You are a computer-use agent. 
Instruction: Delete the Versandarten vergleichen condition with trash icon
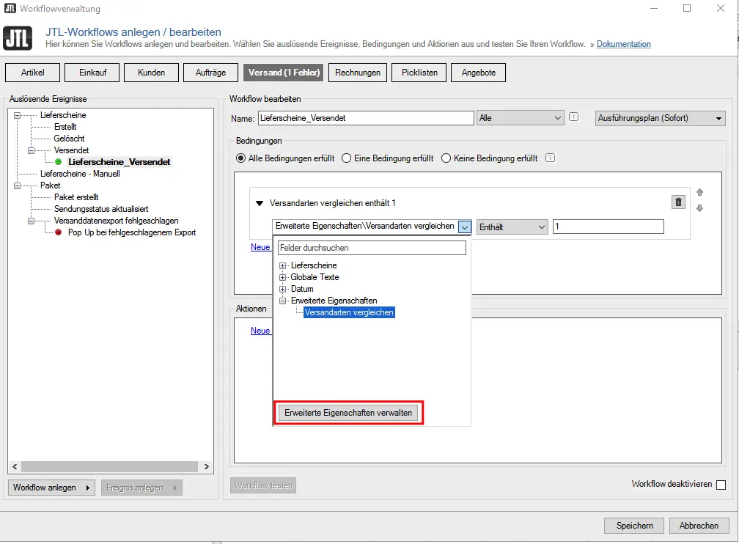click(678, 202)
